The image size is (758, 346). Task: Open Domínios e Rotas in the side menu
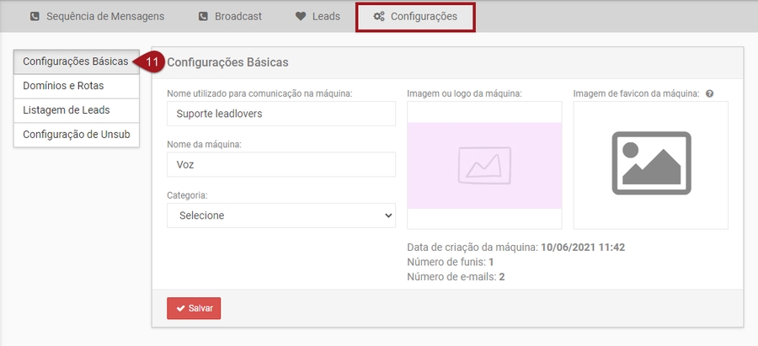click(63, 86)
